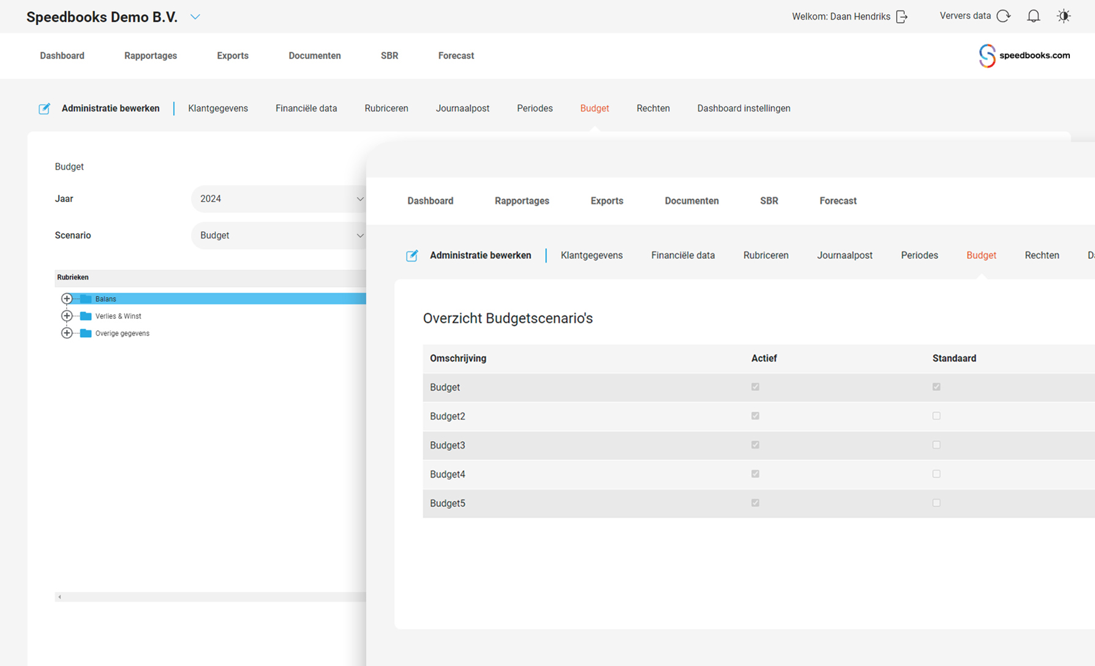The width and height of the screenshot is (1095, 666).
Task: Expand the Verlies & Winst tree node
Action: (67, 316)
